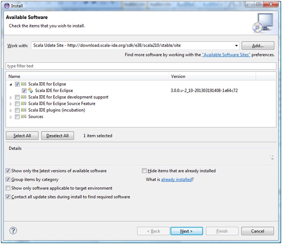
Task: Uncheck the Scala IDE for Eclipse category checkbox
Action: [x=17, y=84]
